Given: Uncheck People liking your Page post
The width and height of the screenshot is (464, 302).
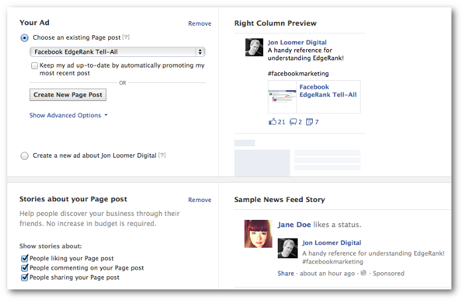Looking at the screenshot, I should (25, 258).
